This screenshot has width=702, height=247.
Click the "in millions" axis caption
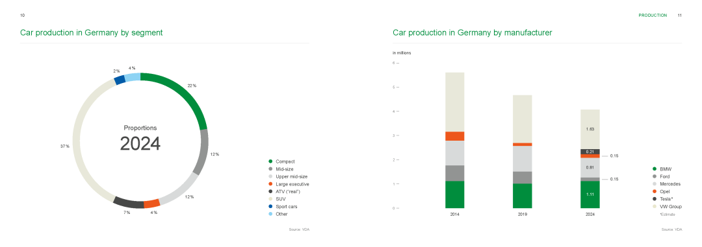[x=402, y=53]
